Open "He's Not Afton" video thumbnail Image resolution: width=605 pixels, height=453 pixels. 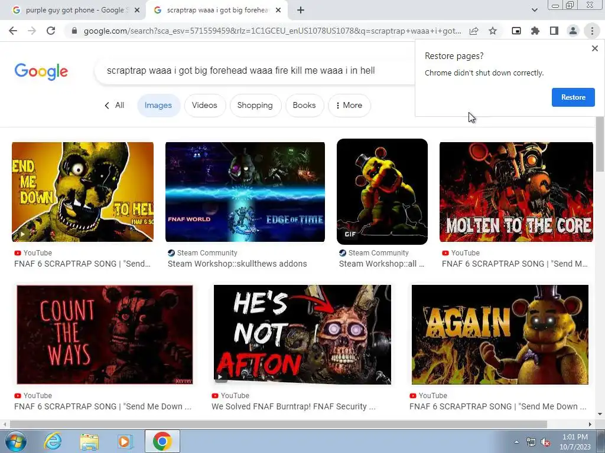(302, 334)
